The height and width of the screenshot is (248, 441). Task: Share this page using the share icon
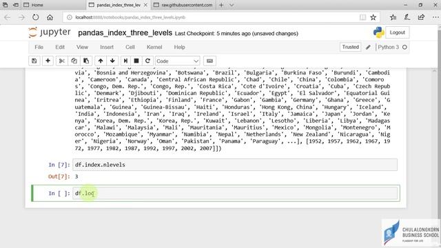click(421, 17)
